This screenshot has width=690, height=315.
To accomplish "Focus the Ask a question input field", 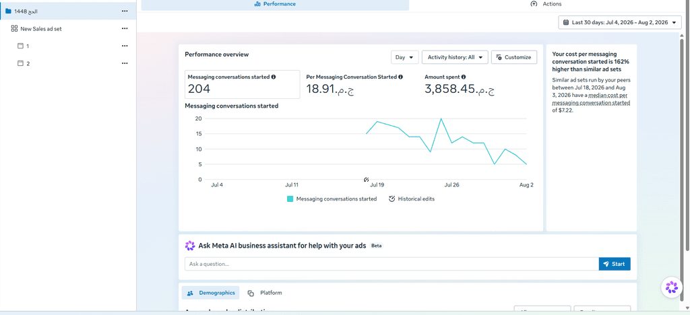I will [391, 264].
